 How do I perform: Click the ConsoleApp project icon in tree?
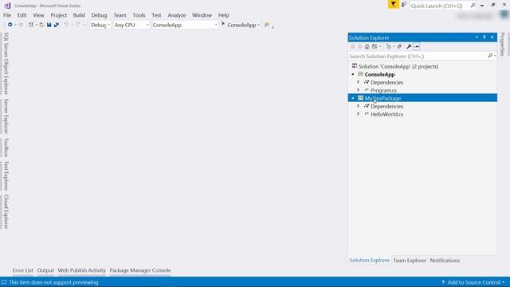tap(360, 74)
